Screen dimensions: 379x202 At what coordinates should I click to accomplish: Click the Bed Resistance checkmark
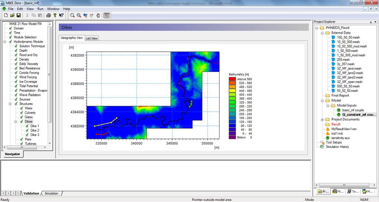(x=16, y=68)
